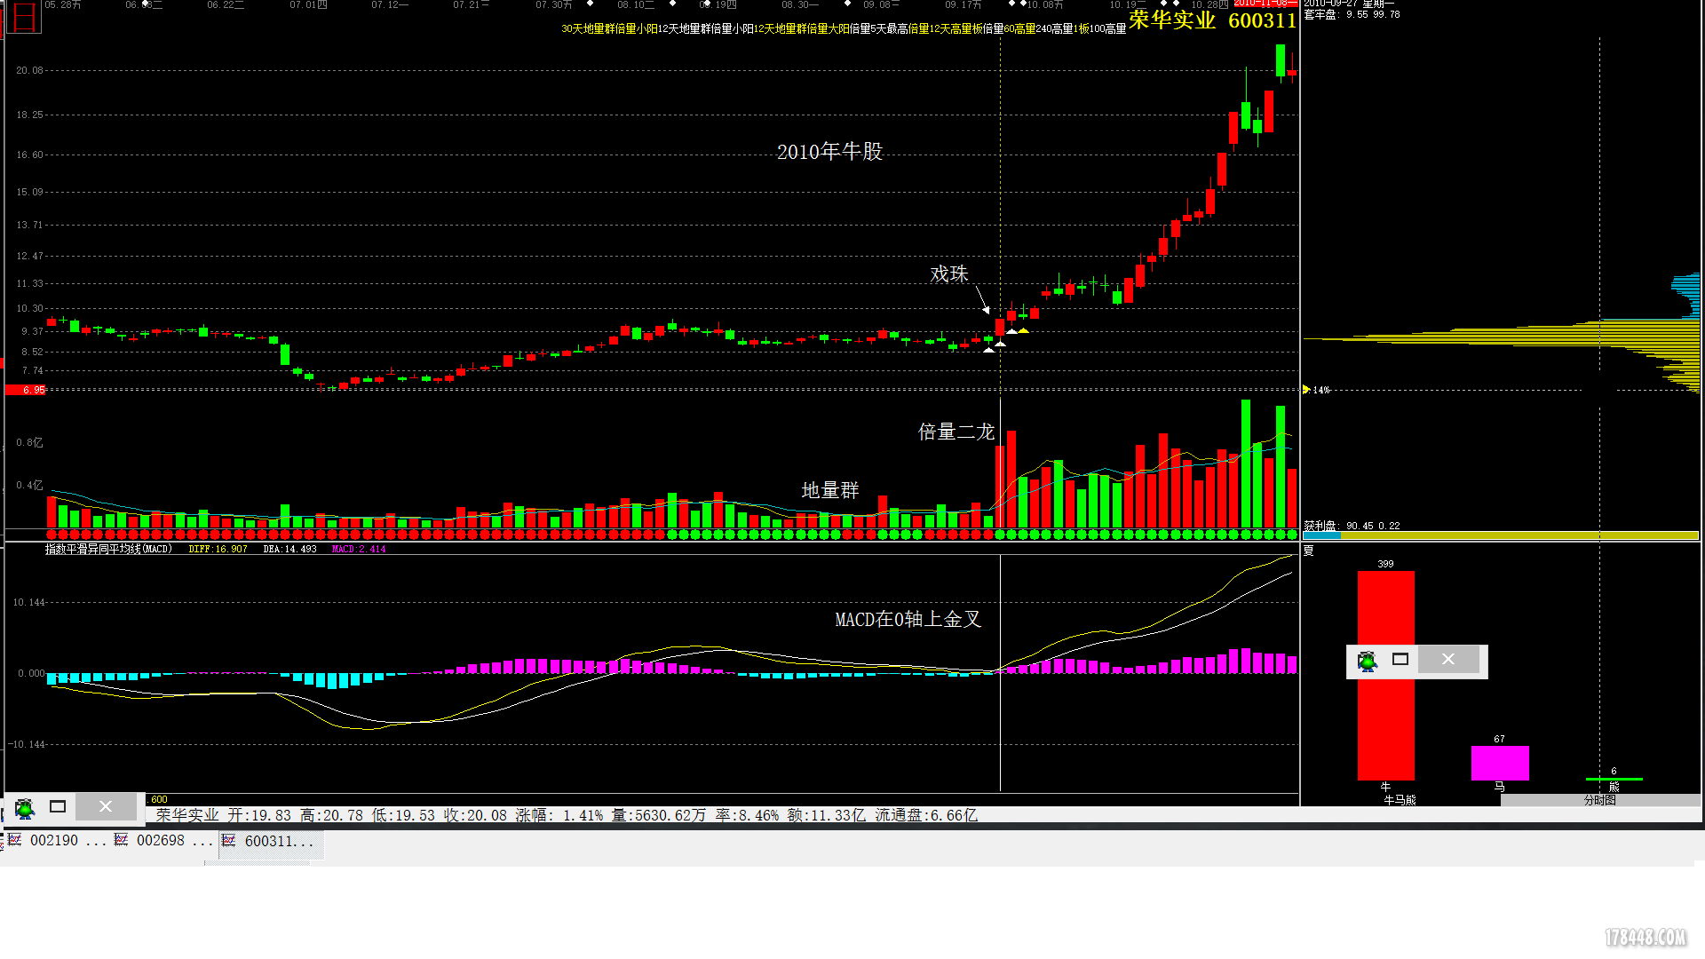Screen dimensions: 1705x959
Task: Switch to the 002190 chart tab
Action: click(x=57, y=841)
